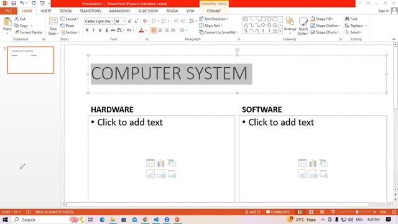This screenshot has height=224, width=398.
Task: Open the NOTES pane
Action: pos(253,212)
